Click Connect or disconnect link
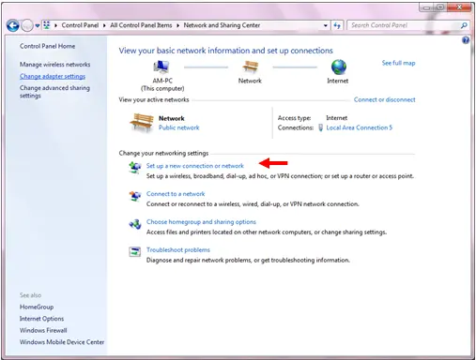Image resolution: width=476 pixels, height=360 pixels. pos(385,99)
